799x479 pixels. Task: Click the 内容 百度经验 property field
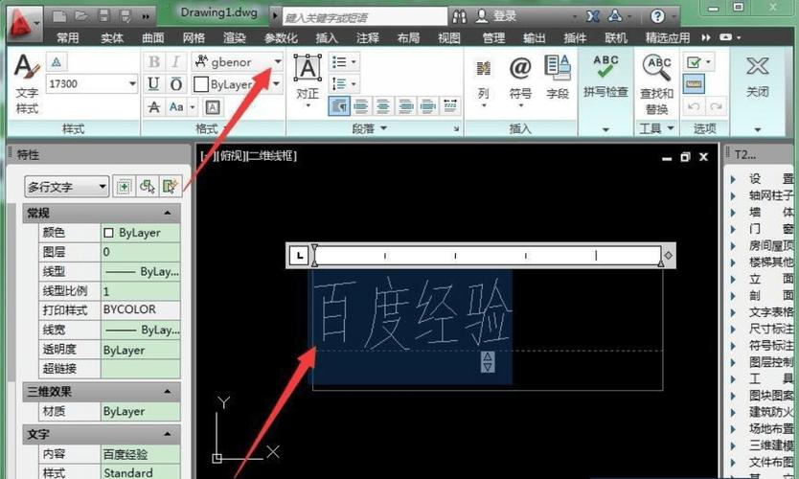141,454
